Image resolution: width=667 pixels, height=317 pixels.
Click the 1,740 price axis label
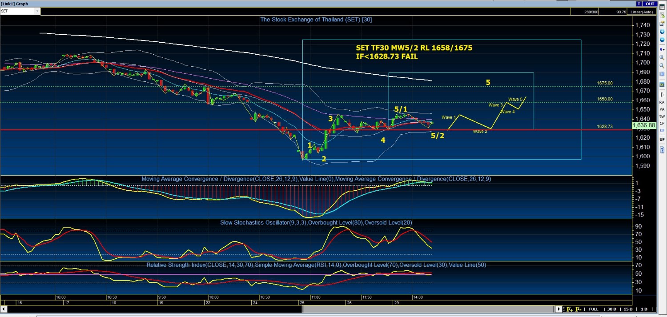point(643,25)
